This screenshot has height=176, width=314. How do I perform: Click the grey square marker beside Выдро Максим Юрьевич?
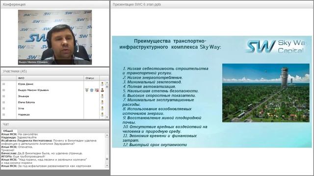click(3, 90)
